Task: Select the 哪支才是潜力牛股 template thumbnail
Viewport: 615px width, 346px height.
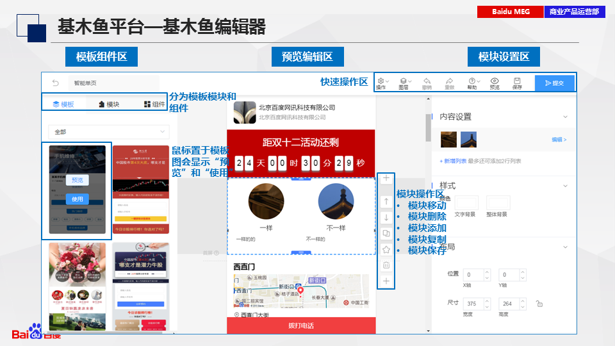Action: click(x=141, y=286)
